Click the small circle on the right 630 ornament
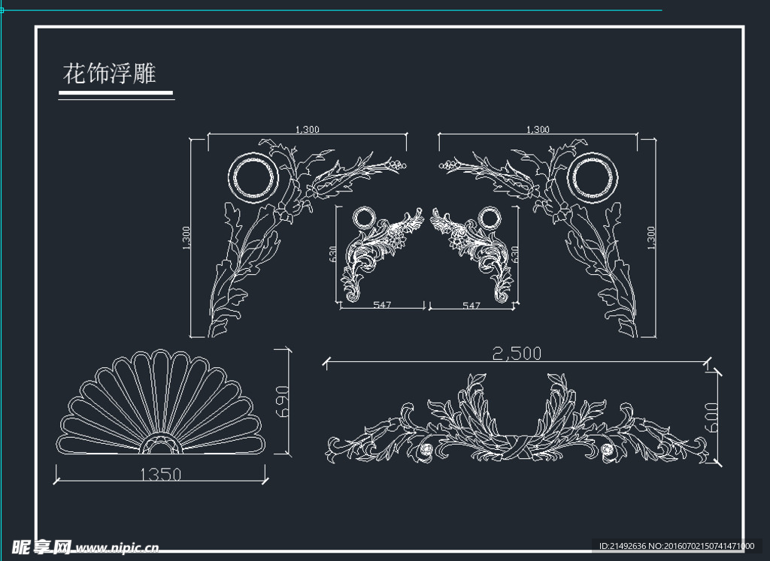The height and width of the screenshot is (561, 770). coord(489,217)
